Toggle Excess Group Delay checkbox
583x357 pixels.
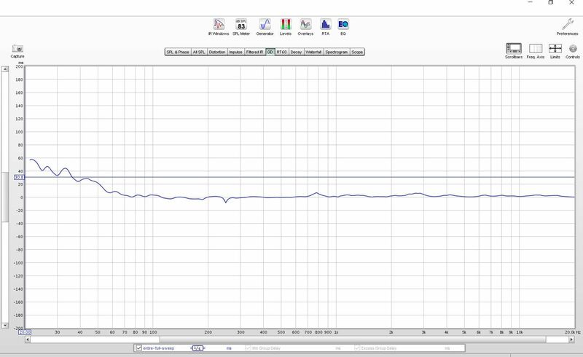(x=357, y=348)
